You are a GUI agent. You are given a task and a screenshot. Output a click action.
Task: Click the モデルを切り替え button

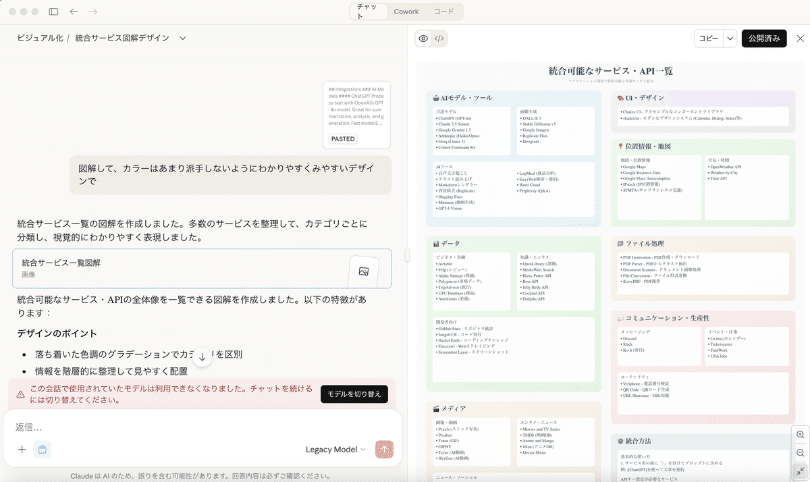point(354,394)
